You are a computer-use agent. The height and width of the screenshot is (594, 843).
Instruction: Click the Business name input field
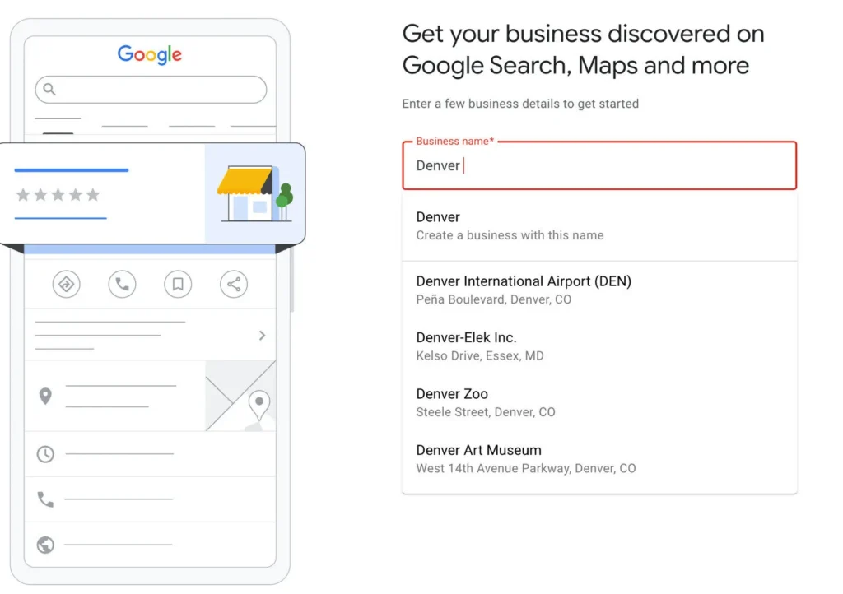(x=599, y=165)
